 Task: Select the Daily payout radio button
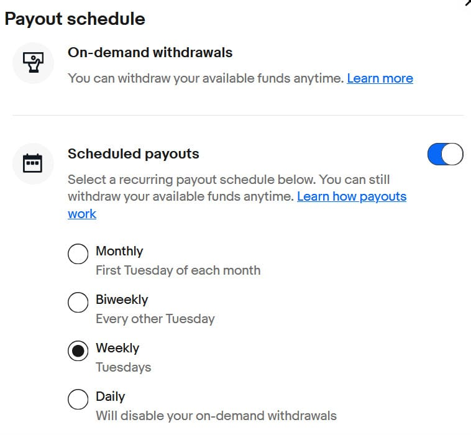(78, 399)
